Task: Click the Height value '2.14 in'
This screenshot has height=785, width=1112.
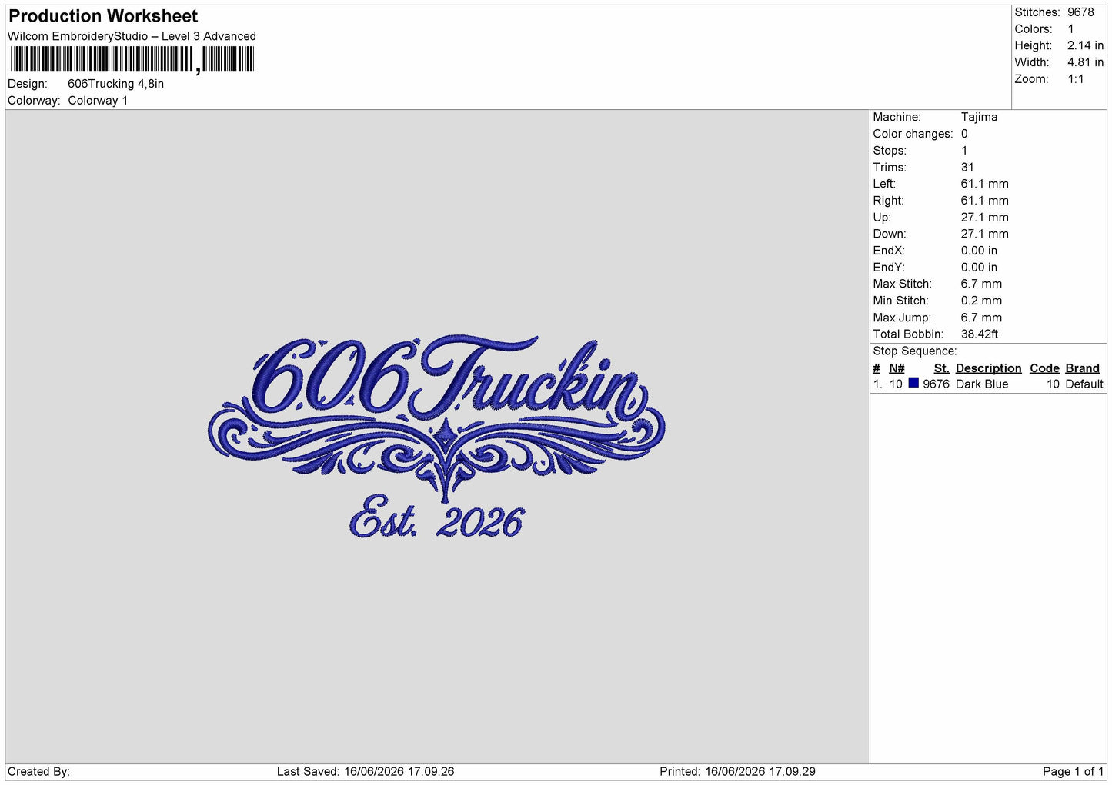Action: coord(1085,45)
